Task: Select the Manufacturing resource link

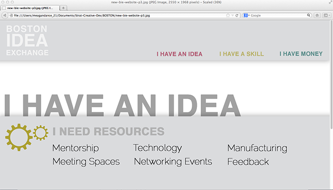Action: (x=257, y=148)
